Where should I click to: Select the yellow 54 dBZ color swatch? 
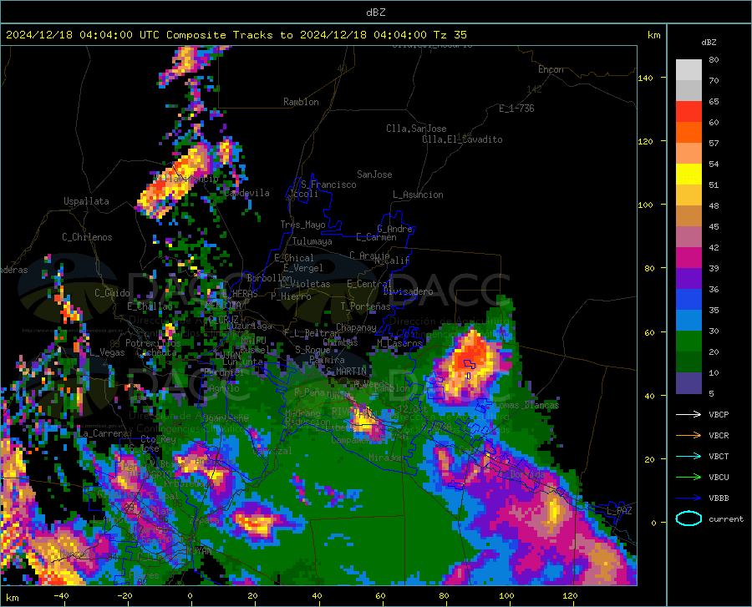(688, 174)
